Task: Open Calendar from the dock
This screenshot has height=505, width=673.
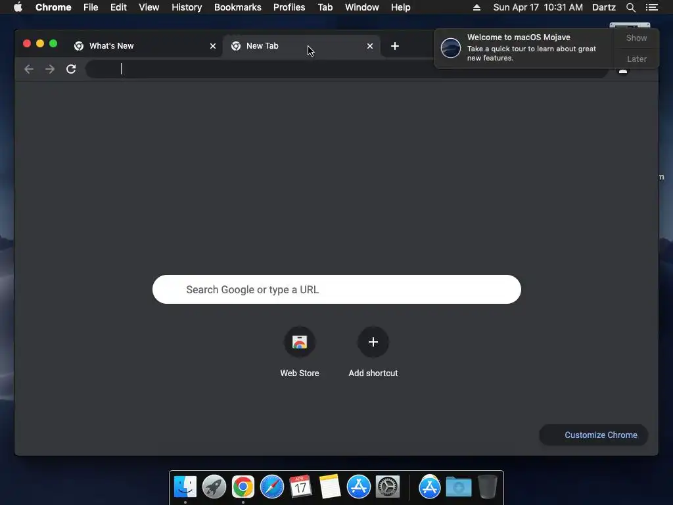Action: (300, 487)
